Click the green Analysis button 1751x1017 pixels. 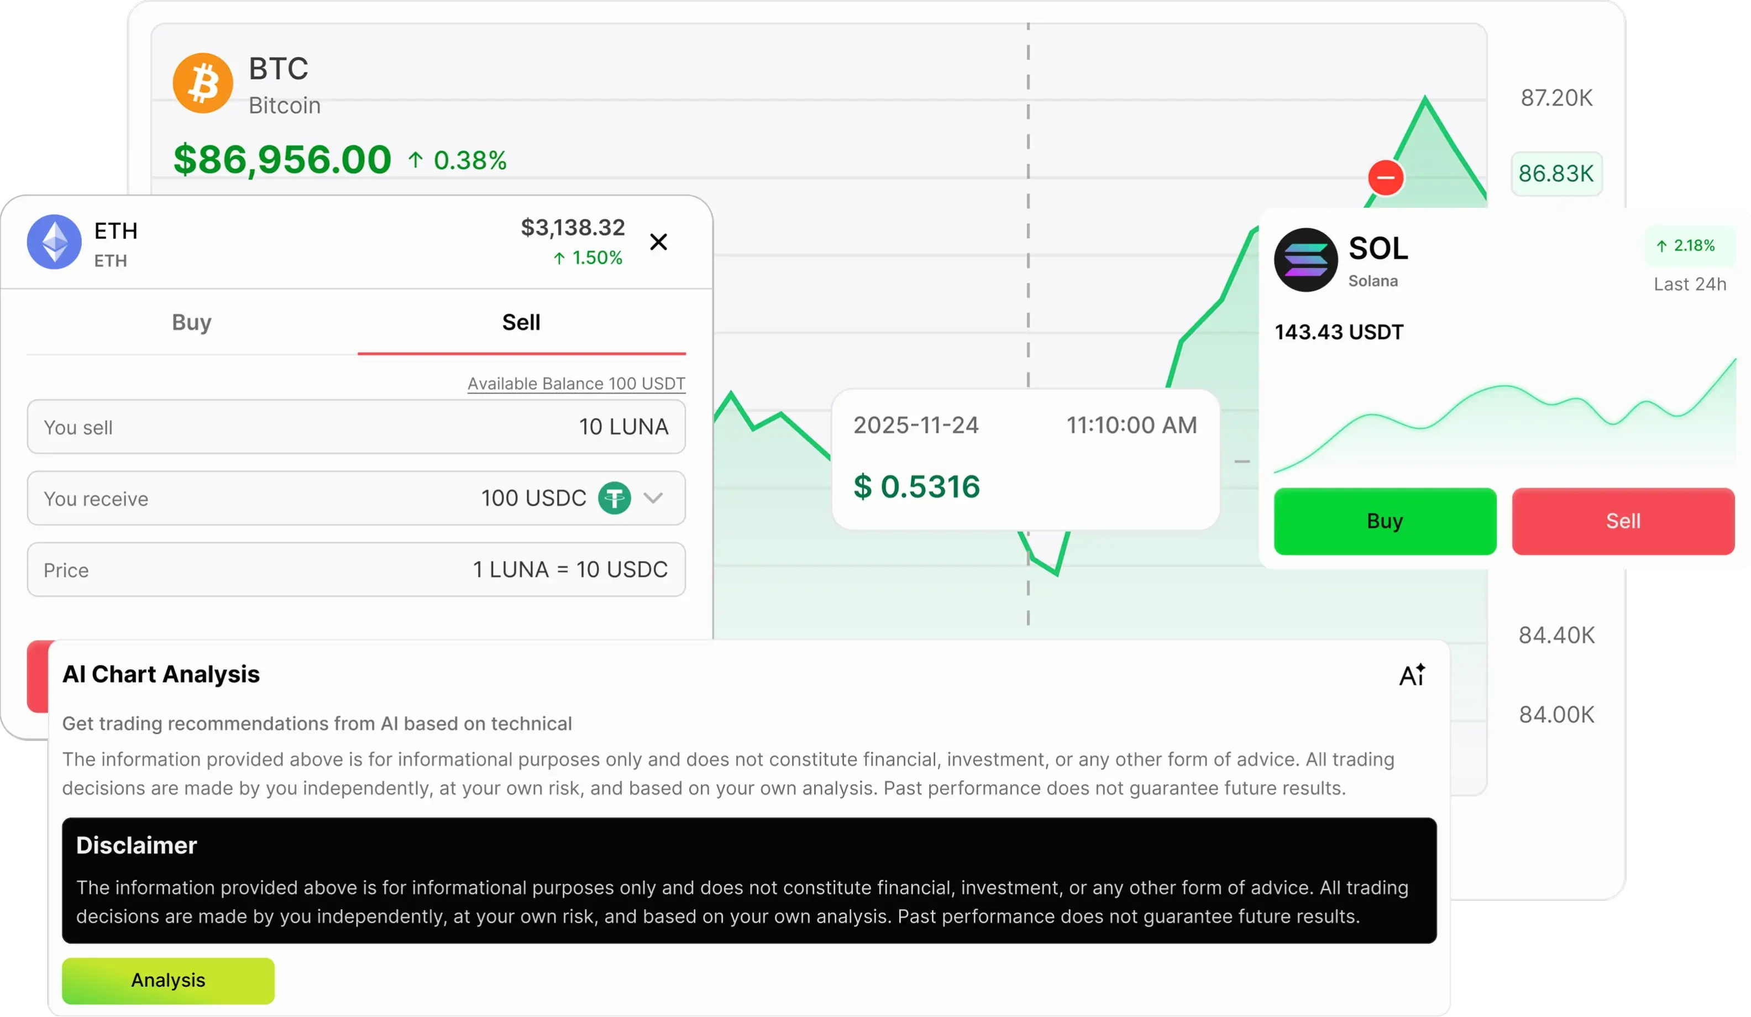pyautogui.click(x=168, y=980)
